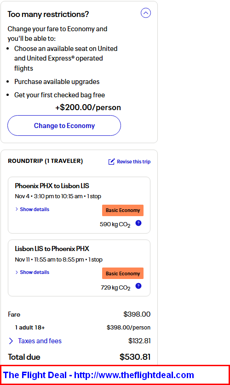The height and width of the screenshot is (385, 230).
Task: Click the help icon next to 590 kg CO2
Action: [x=138, y=223]
